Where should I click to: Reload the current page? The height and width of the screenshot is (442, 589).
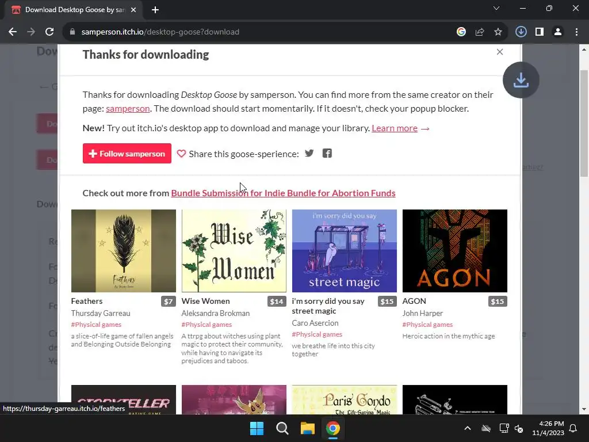49,32
